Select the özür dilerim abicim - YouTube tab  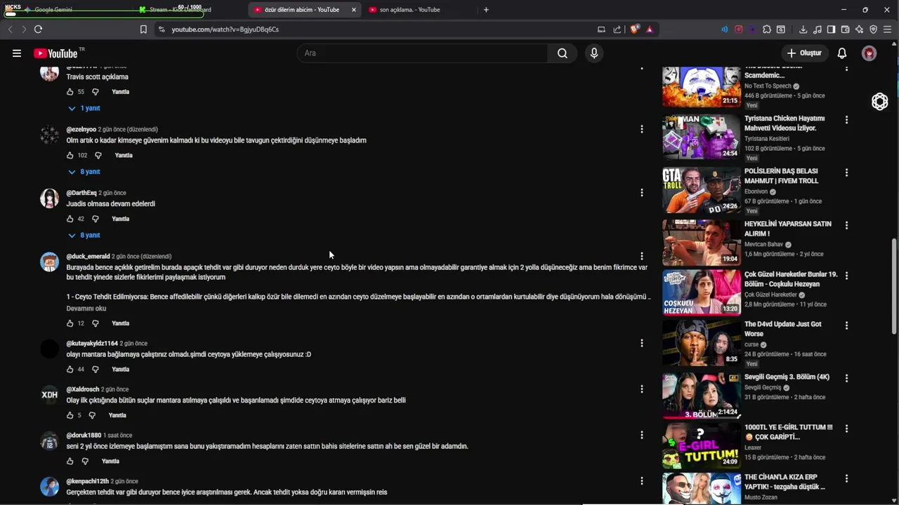tap(301, 10)
